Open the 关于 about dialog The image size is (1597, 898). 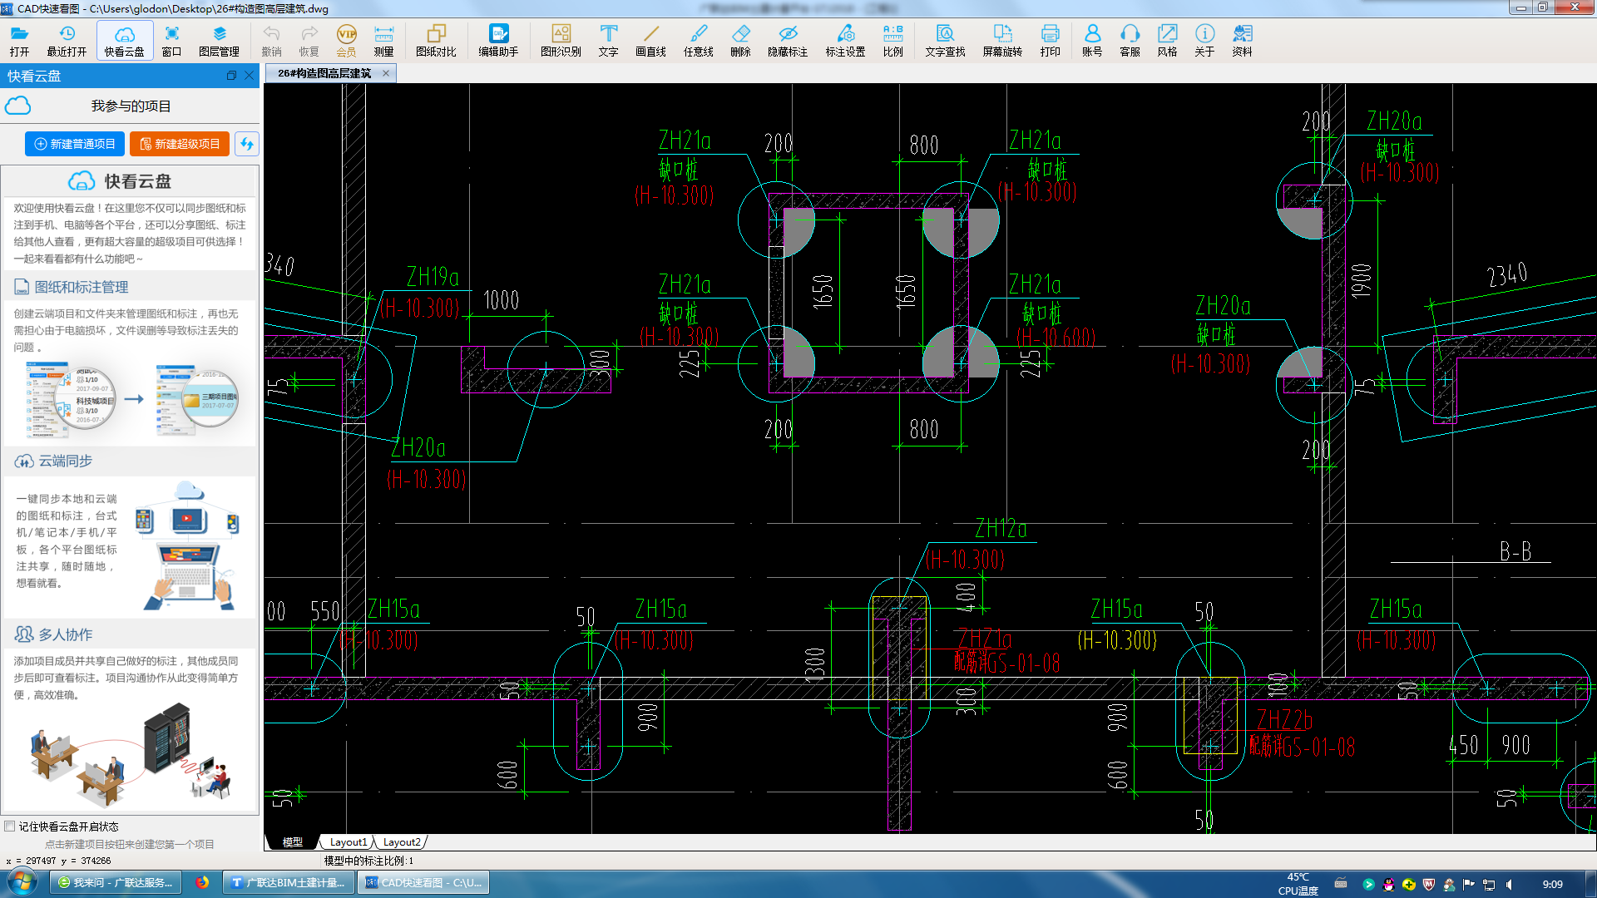1204,41
